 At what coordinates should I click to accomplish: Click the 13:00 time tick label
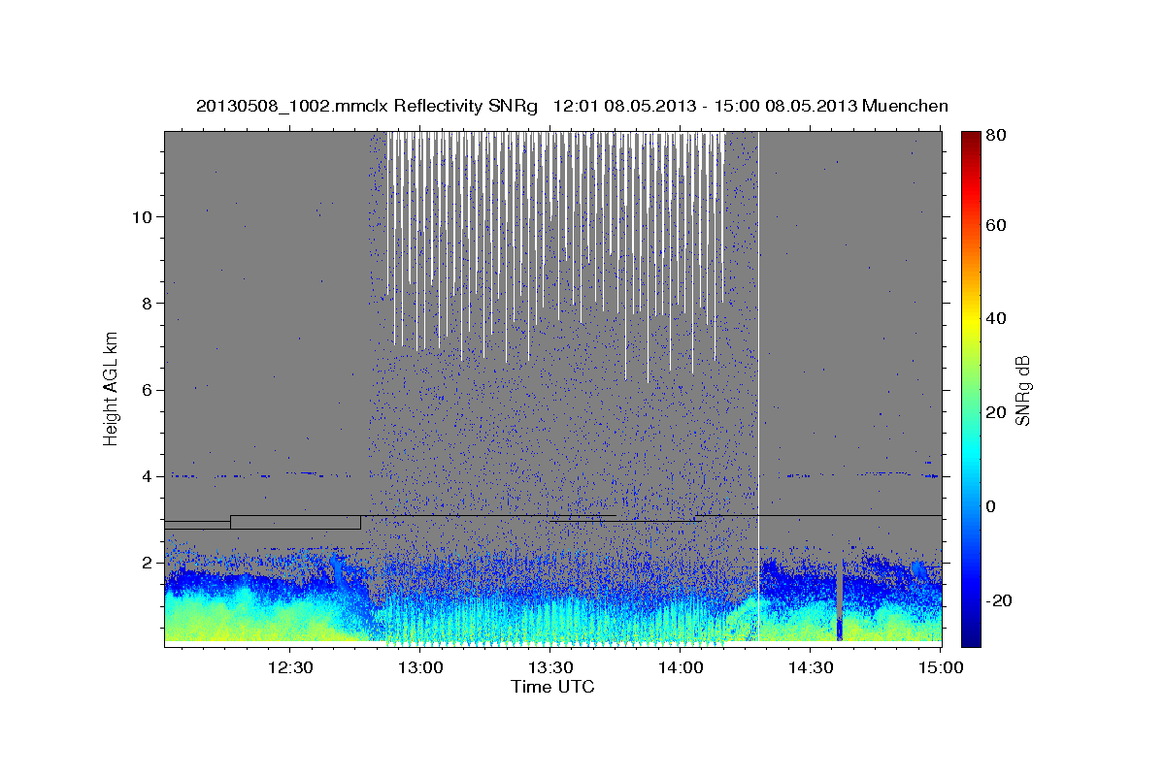click(419, 667)
